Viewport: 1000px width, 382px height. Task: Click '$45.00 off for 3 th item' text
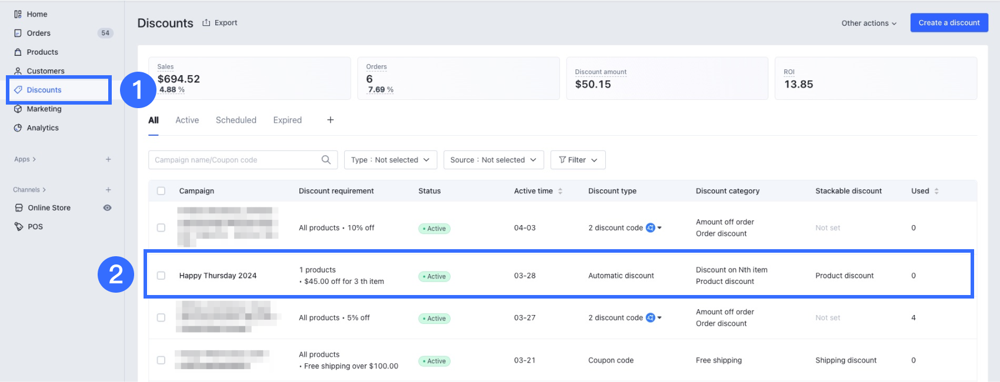pos(344,282)
